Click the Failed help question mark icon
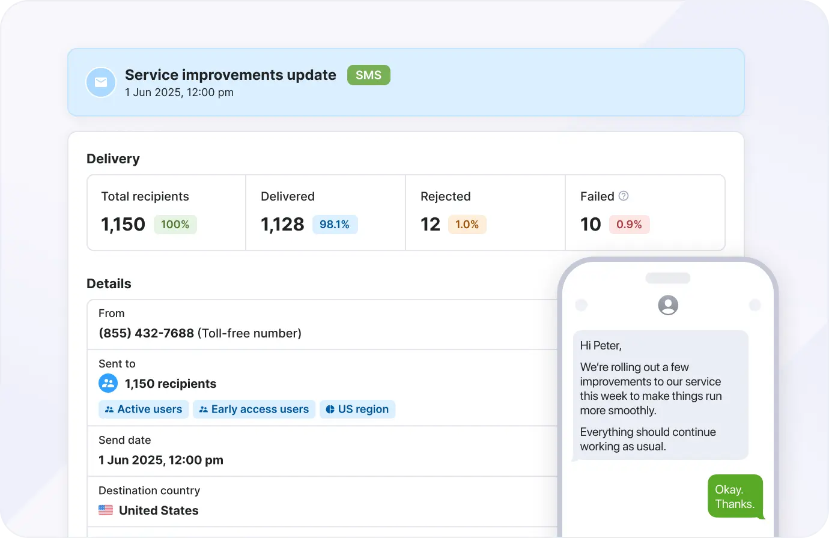 pyautogui.click(x=624, y=196)
